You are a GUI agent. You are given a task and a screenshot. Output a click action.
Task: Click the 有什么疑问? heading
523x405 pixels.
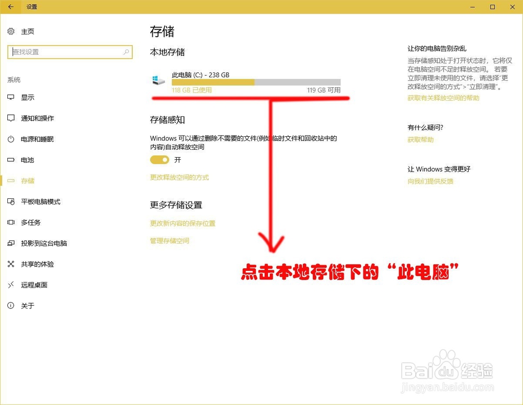[425, 127]
